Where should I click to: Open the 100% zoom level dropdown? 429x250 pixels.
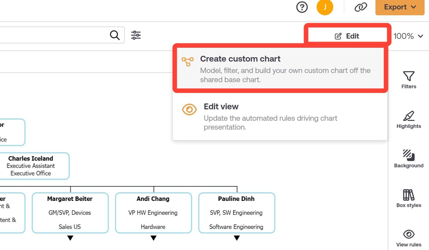tap(409, 36)
